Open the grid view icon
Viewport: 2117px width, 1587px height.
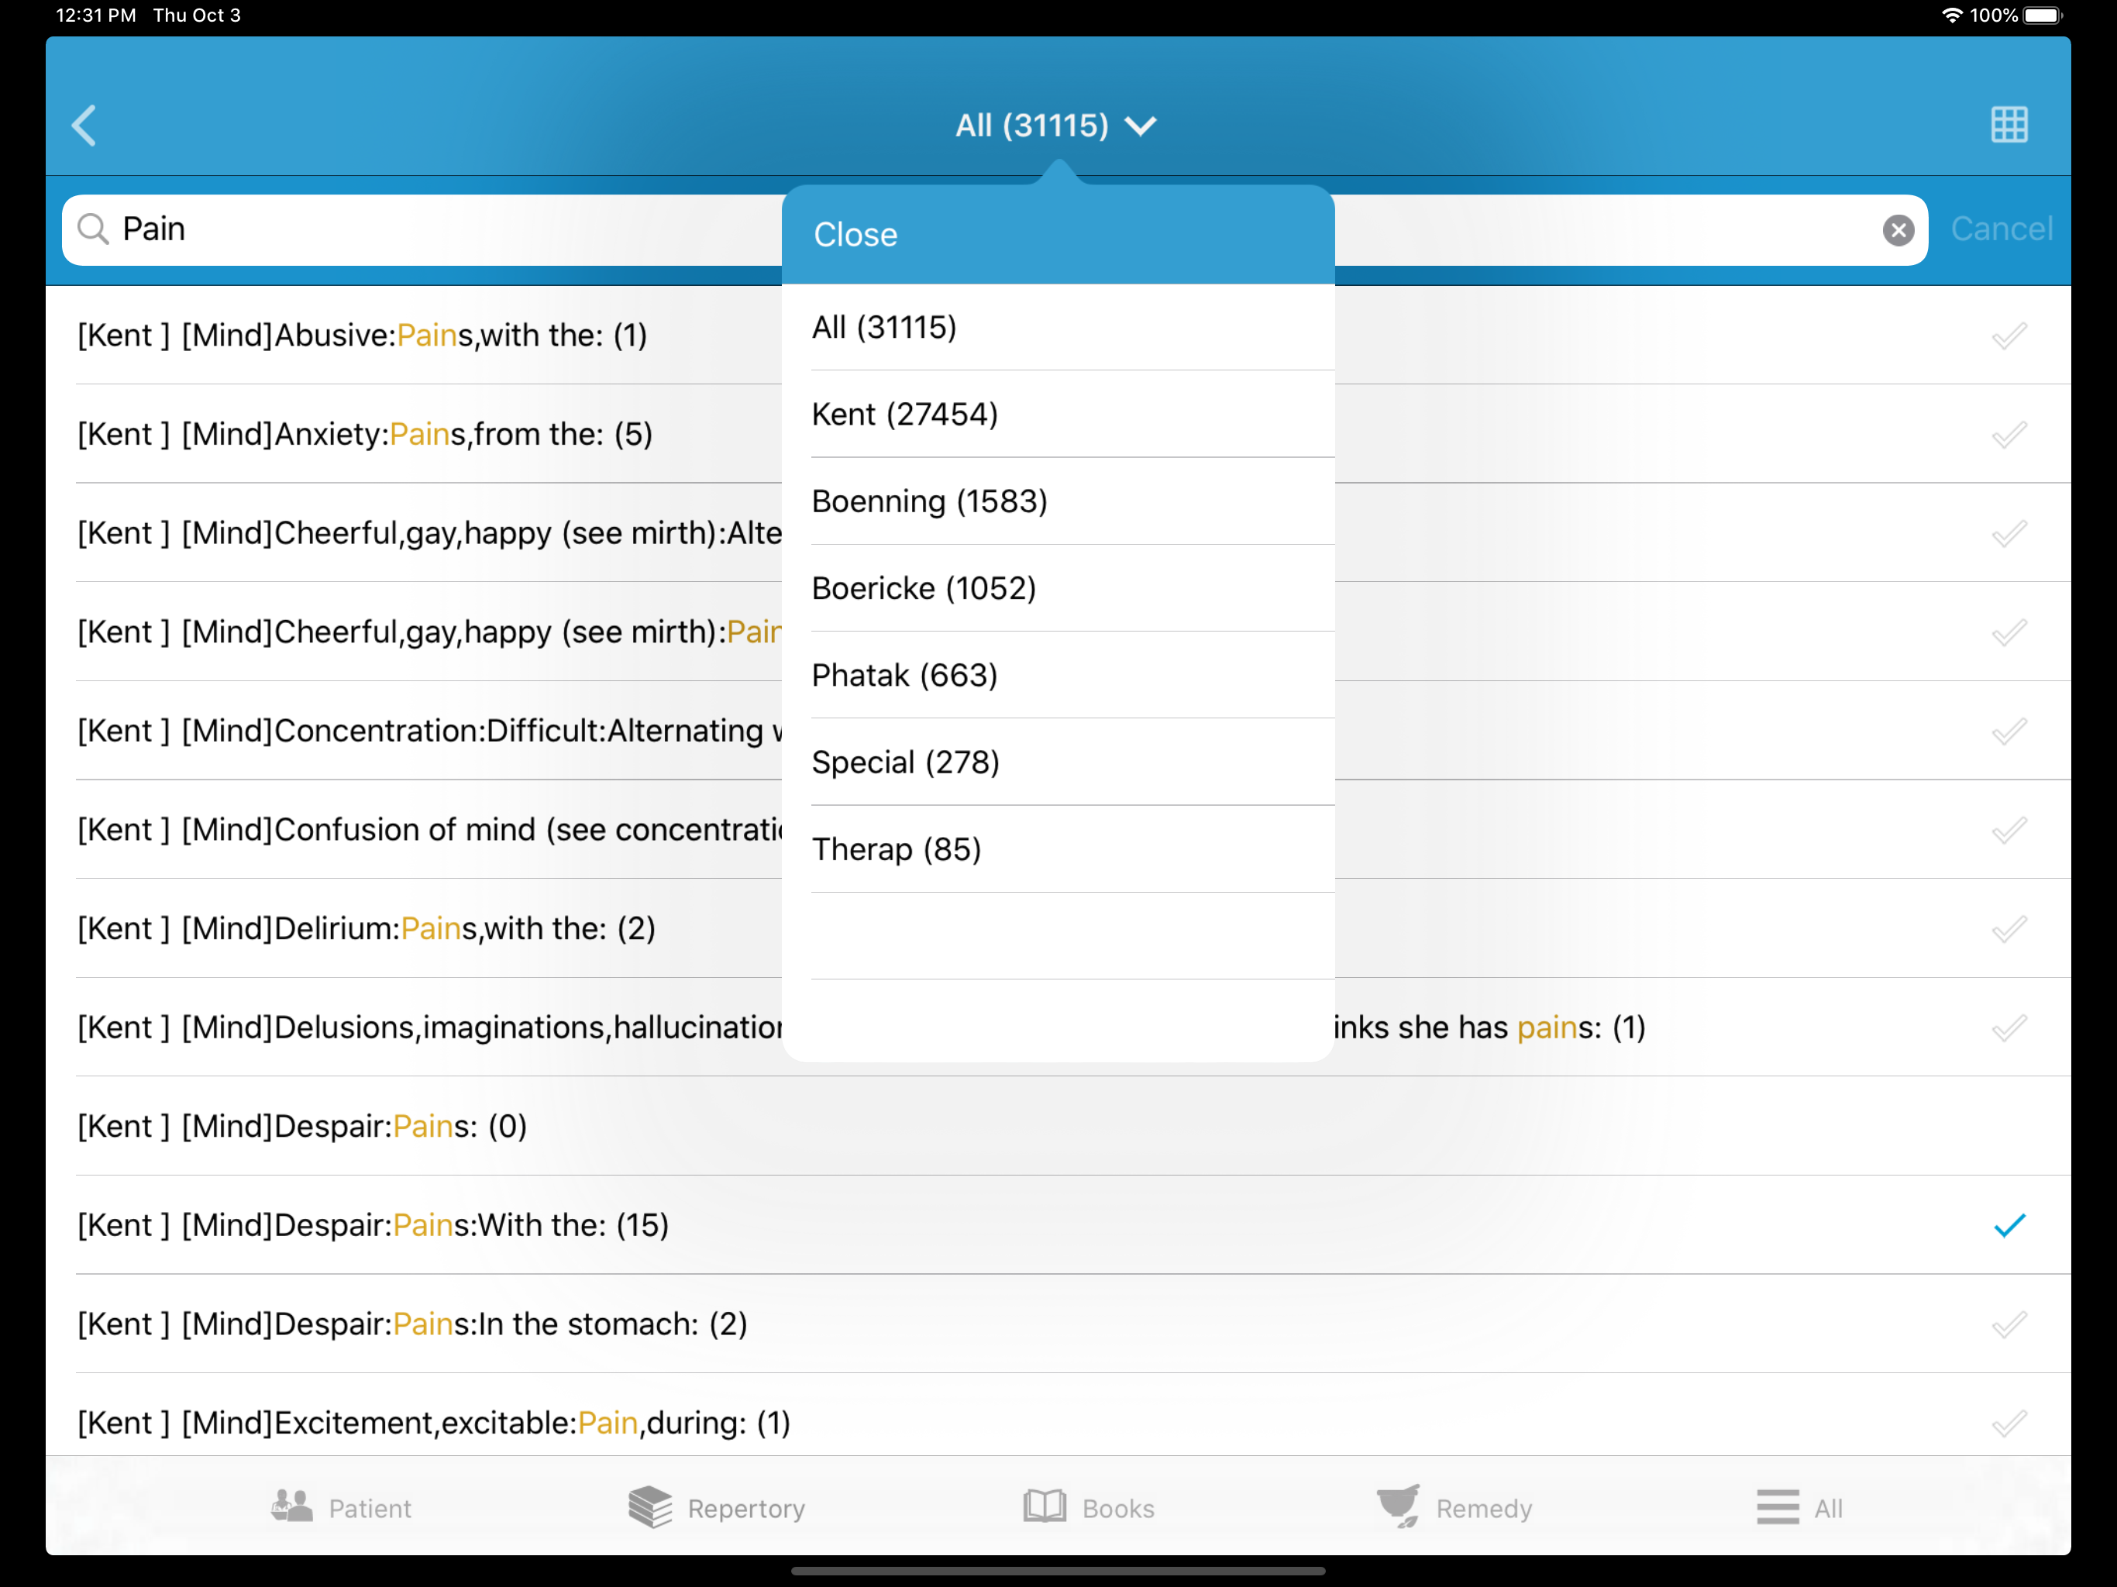pyautogui.click(x=2009, y=125)
